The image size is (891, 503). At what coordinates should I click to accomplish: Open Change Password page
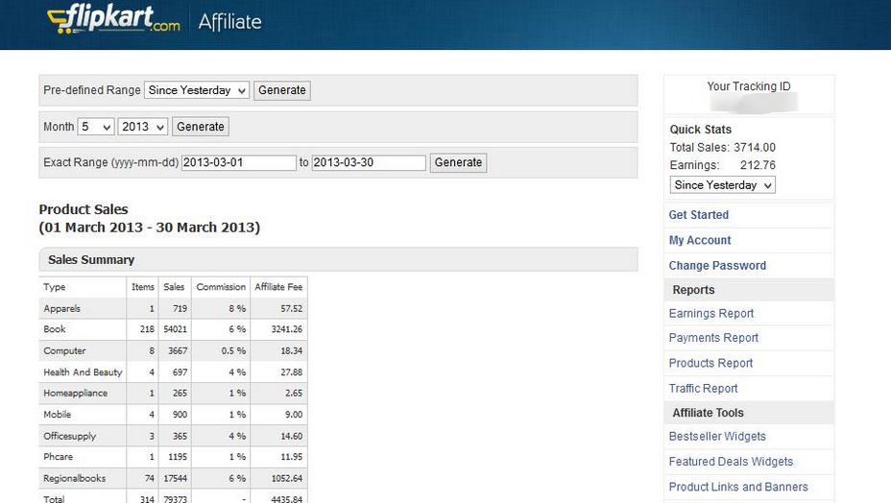coord(716,266)
